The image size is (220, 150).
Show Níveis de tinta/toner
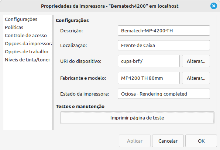[27, 60]
